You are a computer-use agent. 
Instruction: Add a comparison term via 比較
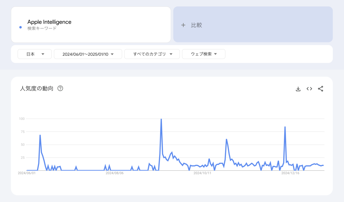pyautogui.click(x=253, y=25)
